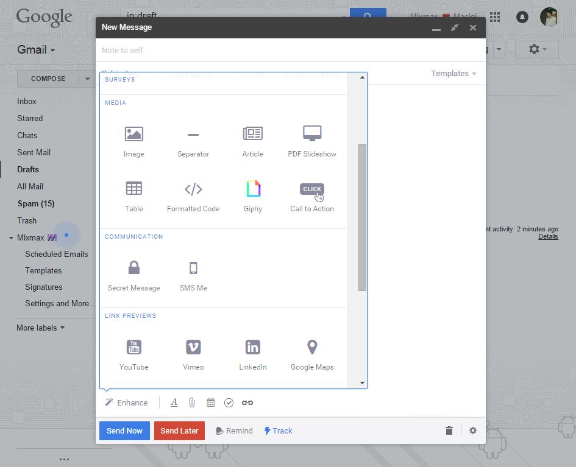Click the COMPOSE button in sidebar
576x467 pixels.
pyautogui.click(x=48, y=79)
